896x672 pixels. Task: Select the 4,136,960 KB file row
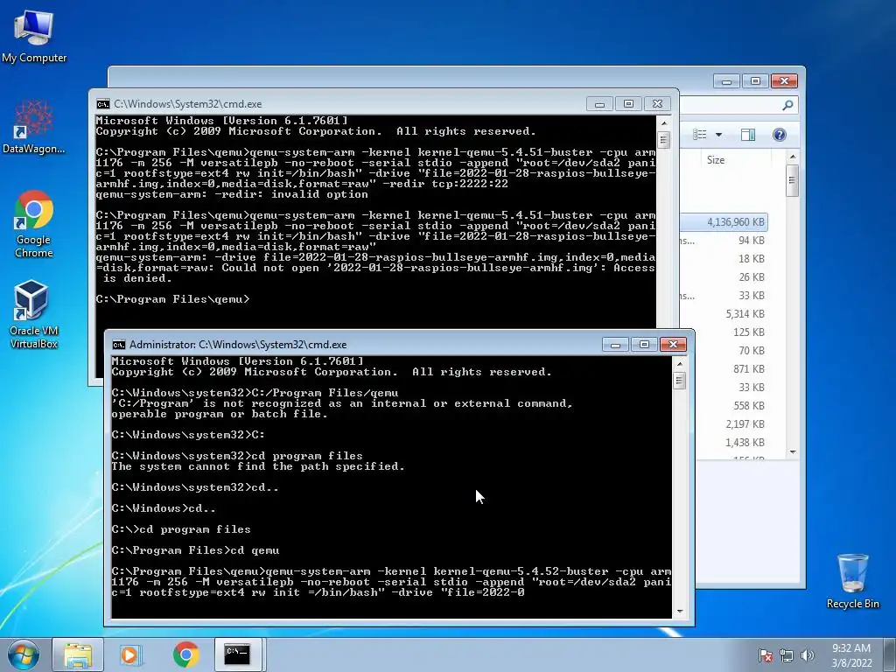[x=724, y=222]
